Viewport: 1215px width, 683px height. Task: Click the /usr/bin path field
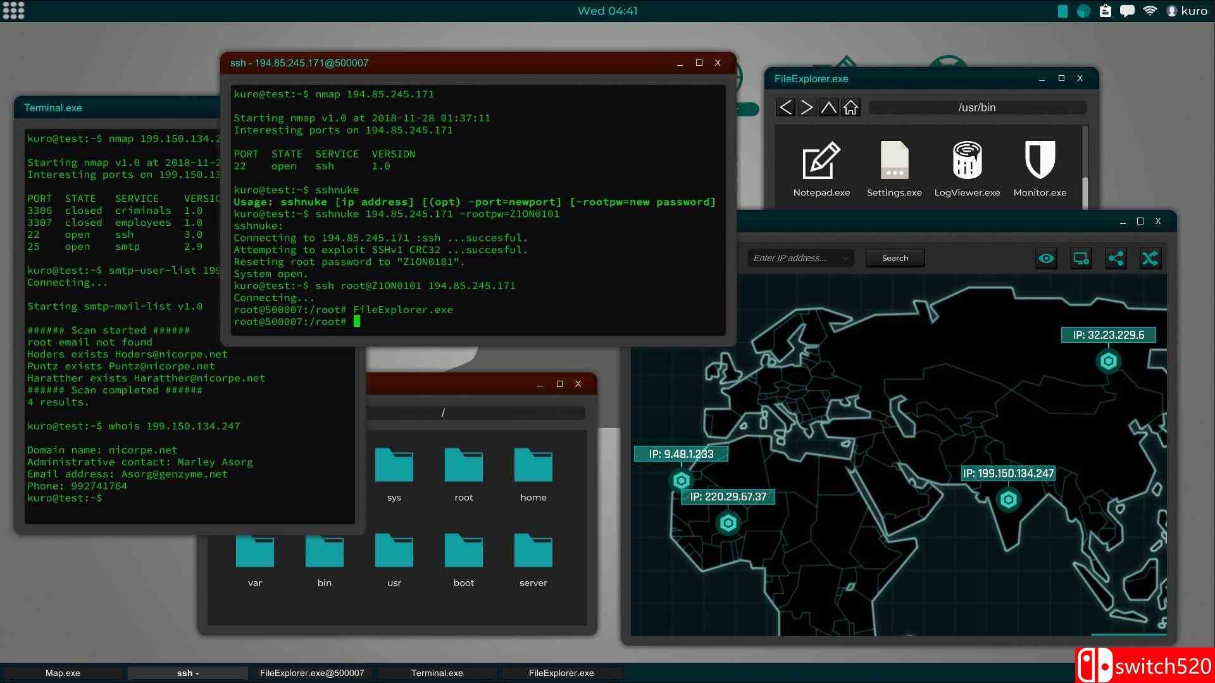976,108
